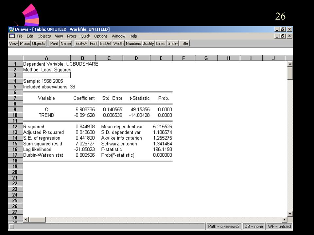Click the TREND coefficient -0.091528
This screenshot has width=314, height=235.
click(x=84, y=115)
